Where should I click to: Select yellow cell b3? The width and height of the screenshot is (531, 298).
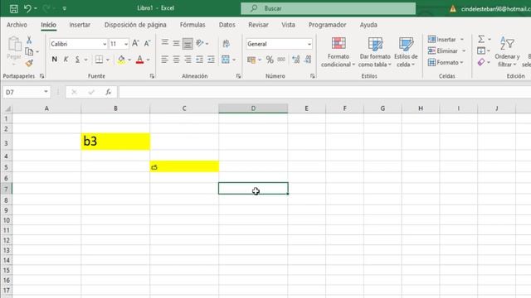point(115,142)
